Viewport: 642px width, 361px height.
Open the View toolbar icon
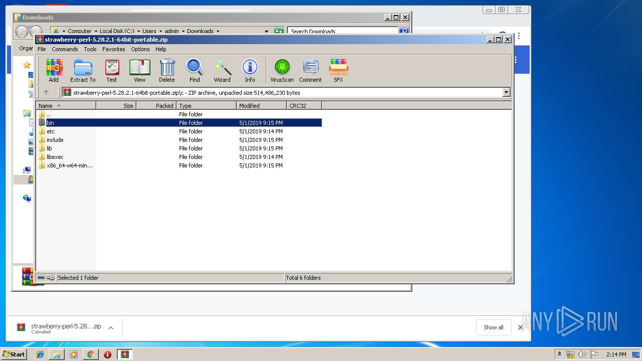139,71
